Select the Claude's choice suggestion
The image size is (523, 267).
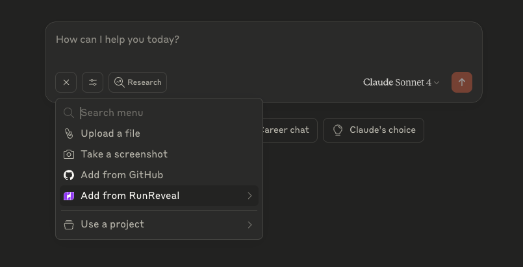point(374,130)
